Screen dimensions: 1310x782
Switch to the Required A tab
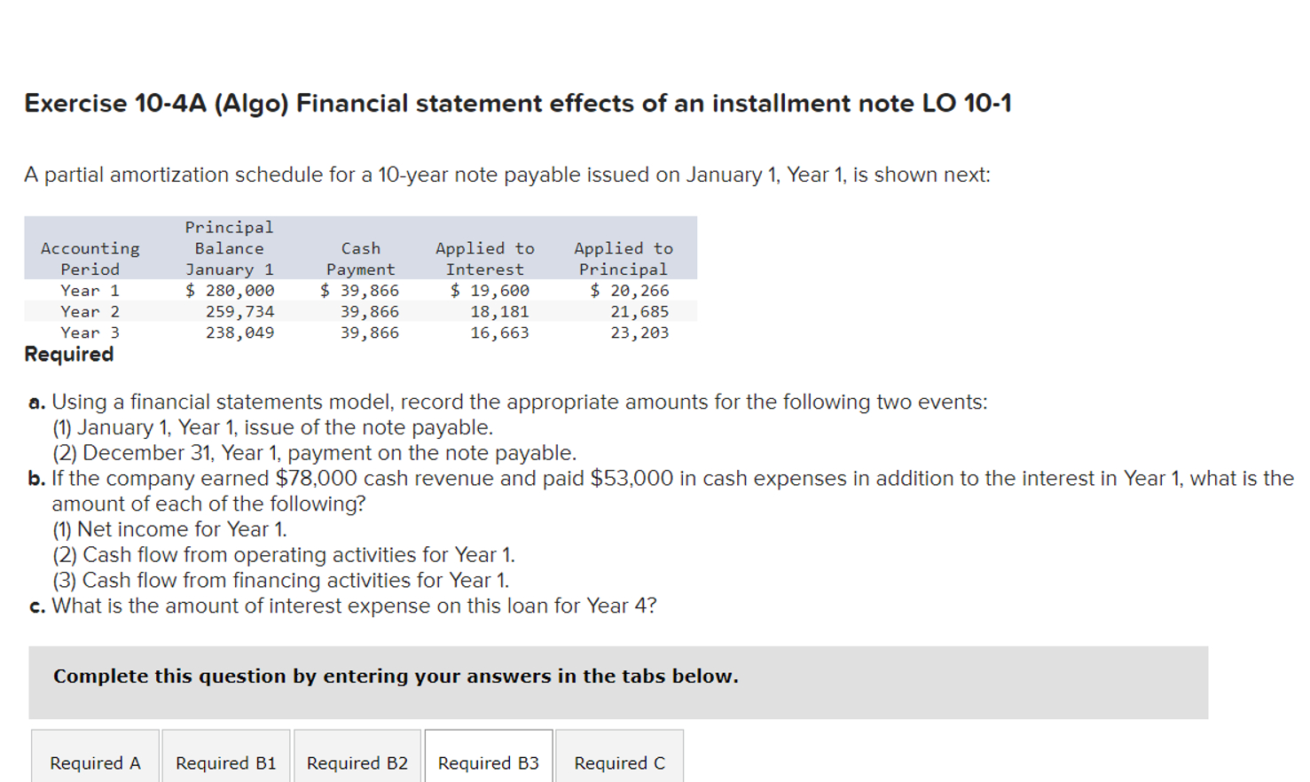(94, 761)
